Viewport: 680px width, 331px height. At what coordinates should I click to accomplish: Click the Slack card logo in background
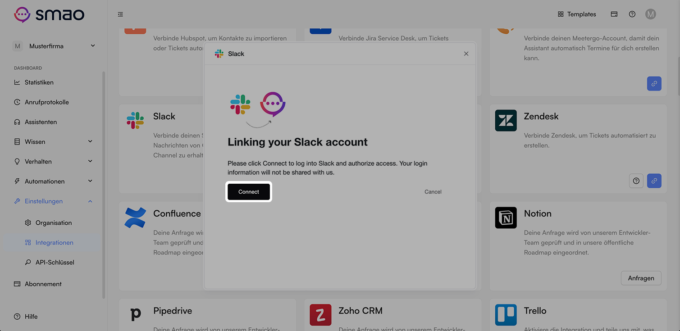pyautogui.click(x=135, y=121)
